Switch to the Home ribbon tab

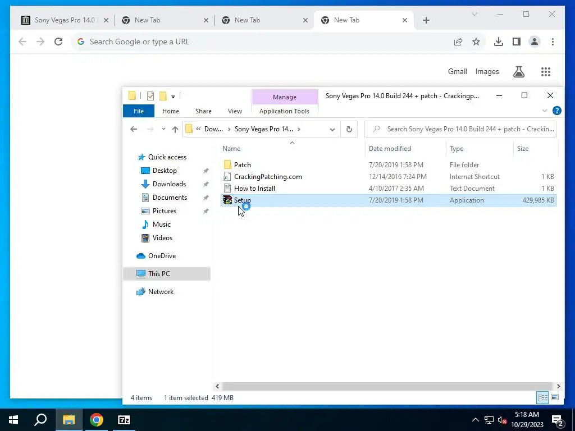(171, 111)
